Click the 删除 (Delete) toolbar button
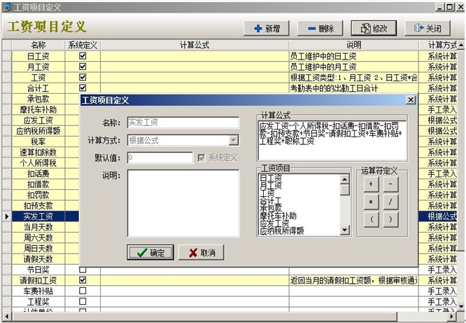The height and width of the screenshot is (323, 466). point(320,28)
